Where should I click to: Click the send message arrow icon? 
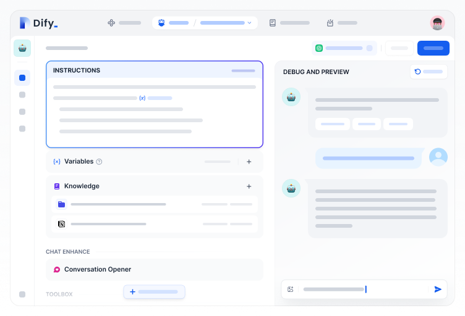pos(438,289)
